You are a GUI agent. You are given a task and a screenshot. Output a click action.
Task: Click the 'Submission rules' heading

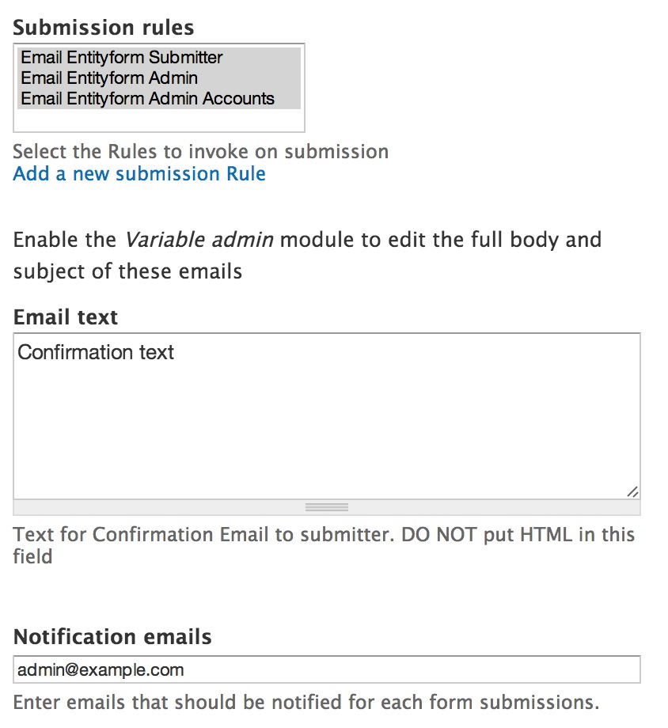pos(103,27)
